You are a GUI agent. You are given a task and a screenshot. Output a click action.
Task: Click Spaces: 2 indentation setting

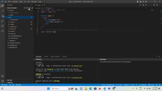127,85
